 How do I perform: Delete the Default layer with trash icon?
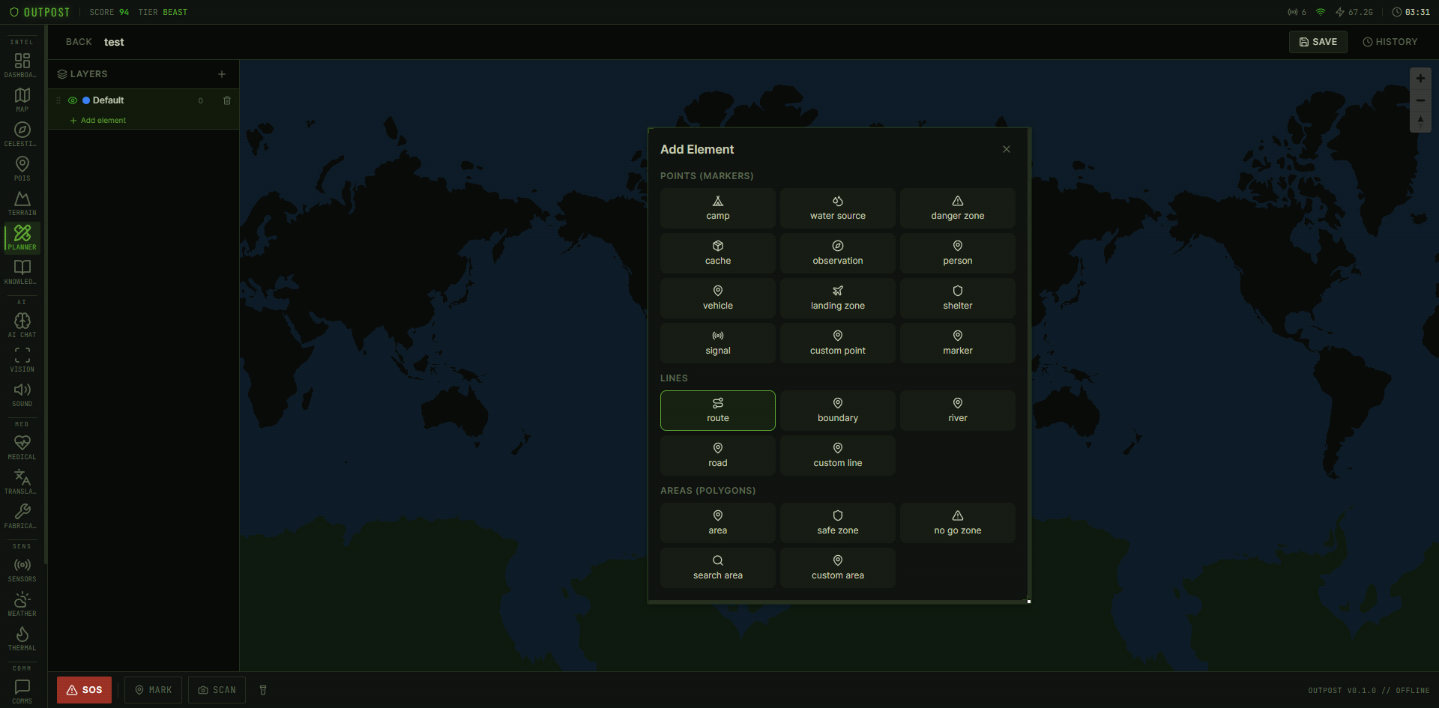227,100
